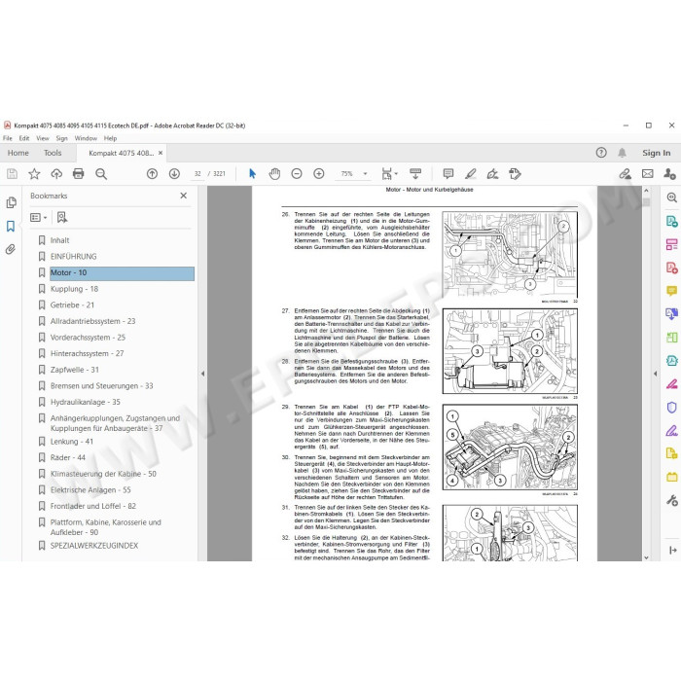
Task: Click the page number field showing 32
Action: (197, 174)
